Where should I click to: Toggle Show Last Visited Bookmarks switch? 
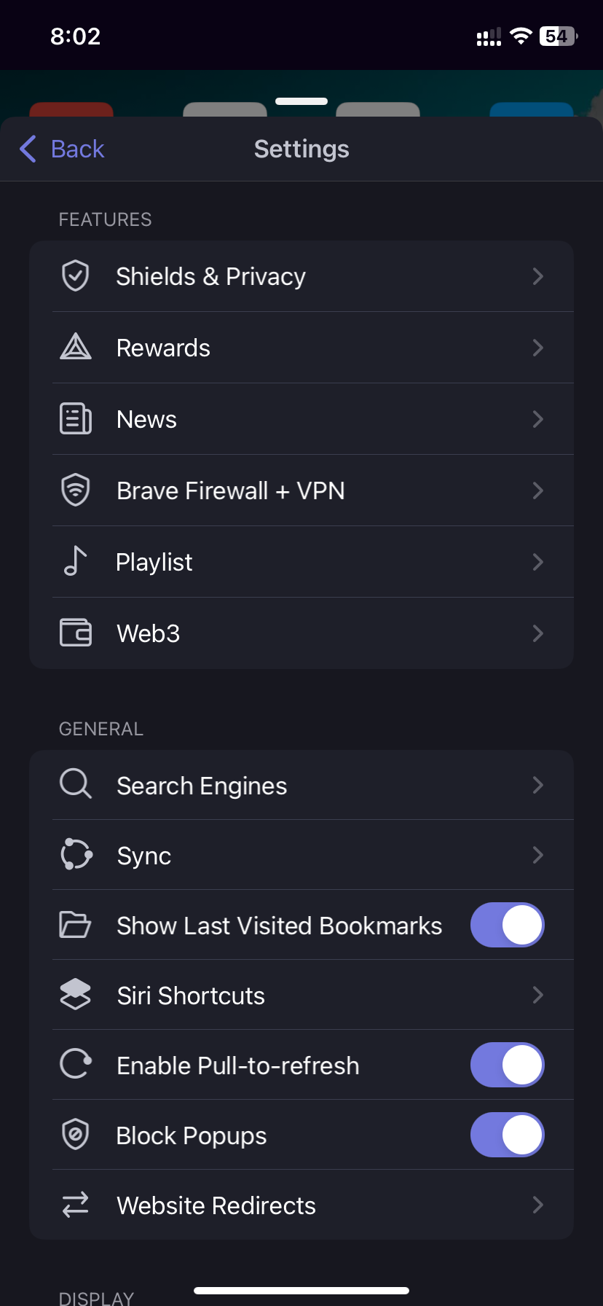[x=507, y=925]
